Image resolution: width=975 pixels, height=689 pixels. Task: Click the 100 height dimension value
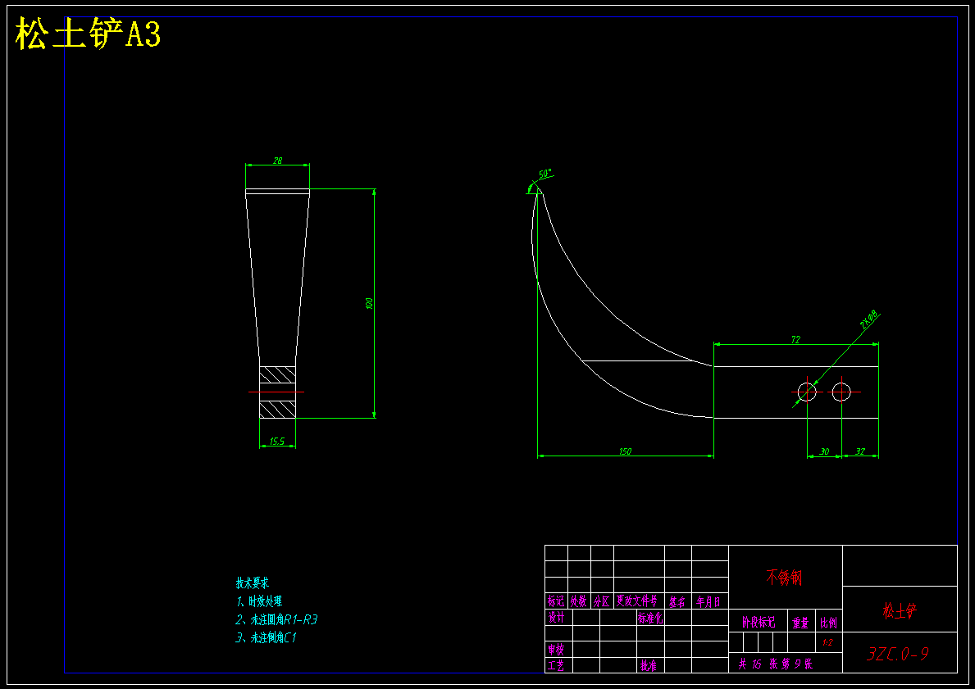click(369, 304)
